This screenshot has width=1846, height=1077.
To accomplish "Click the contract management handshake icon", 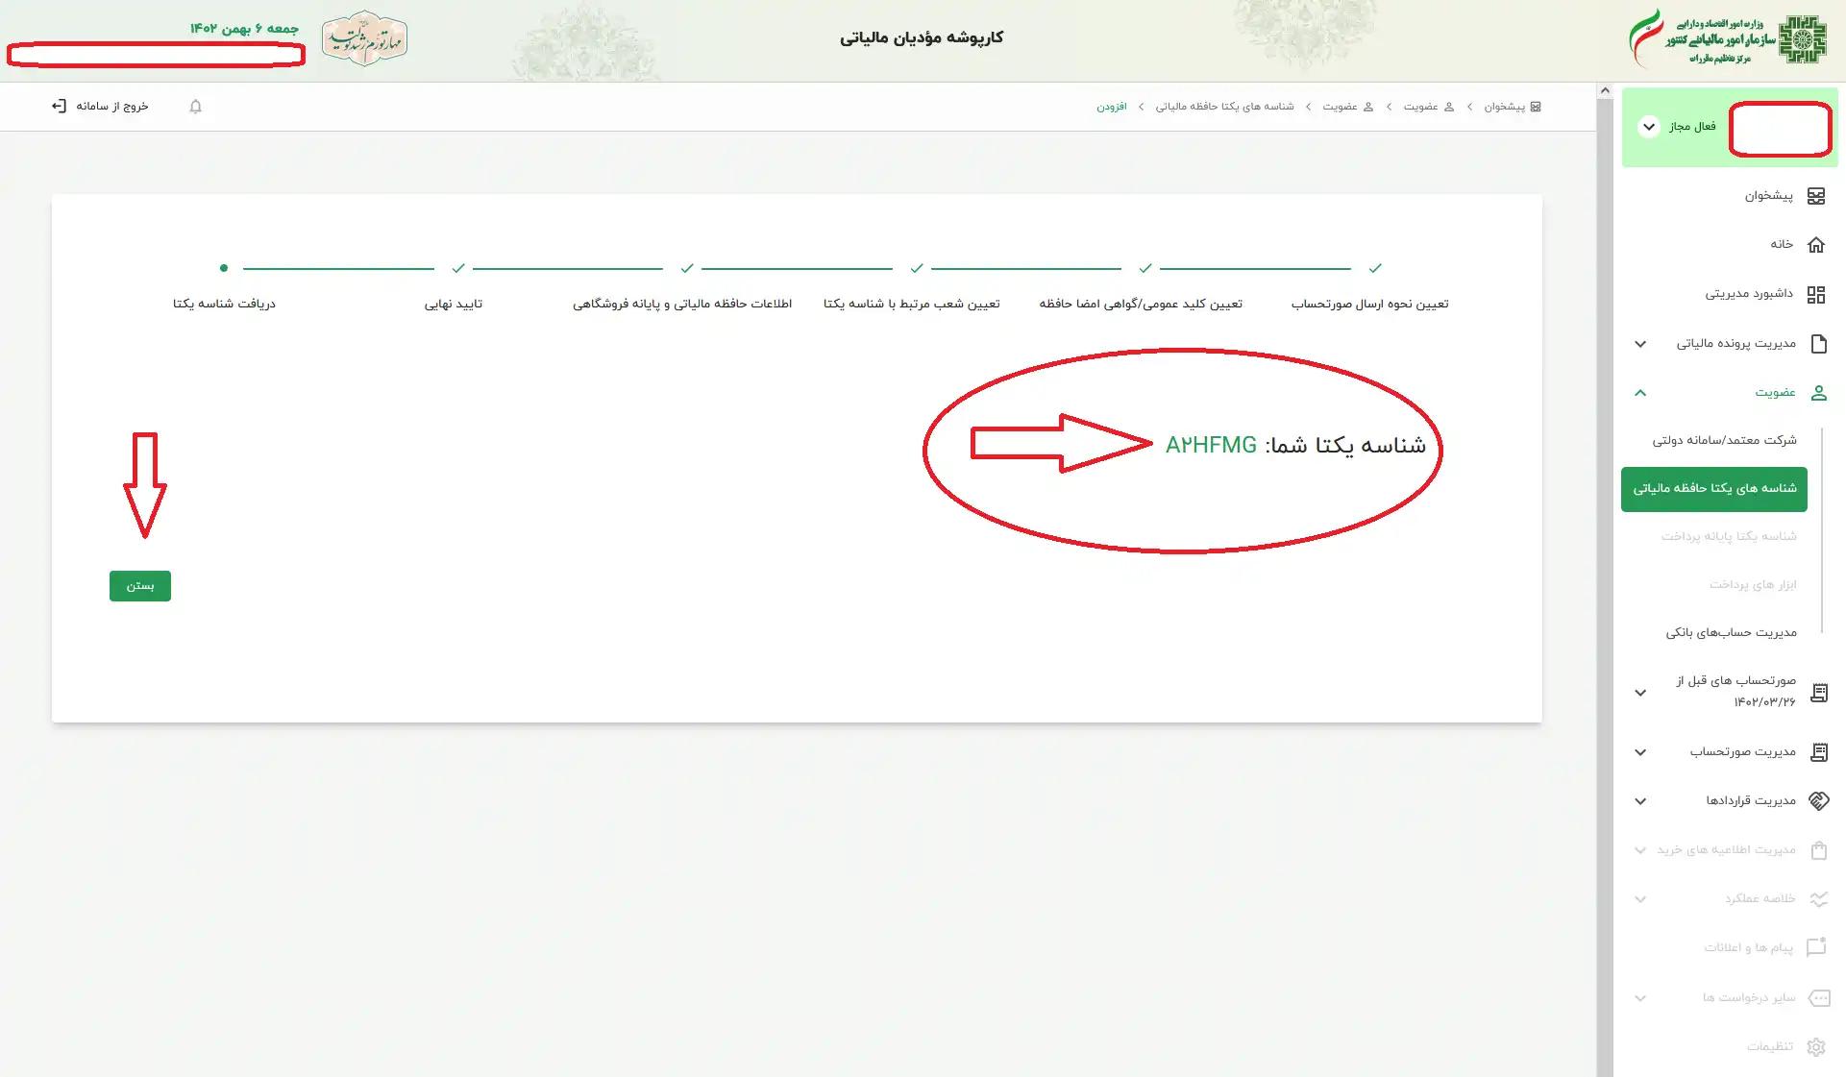I will click(x=1817, y=801).
